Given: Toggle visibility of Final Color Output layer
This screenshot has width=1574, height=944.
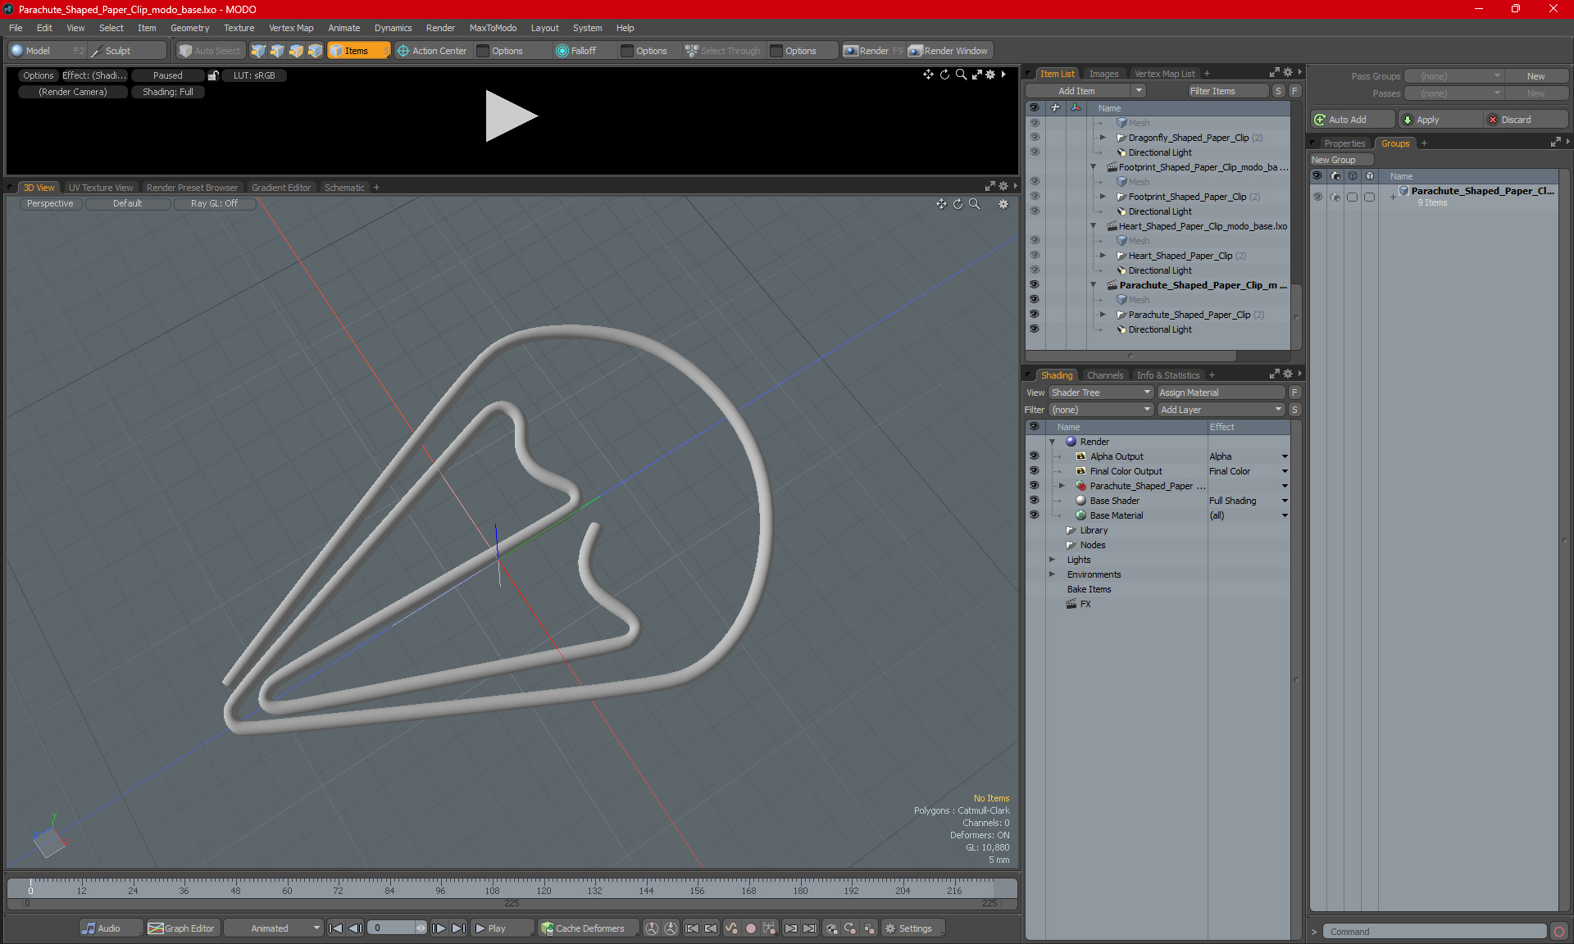Looking at the screenshot, I should point(1035,471).
